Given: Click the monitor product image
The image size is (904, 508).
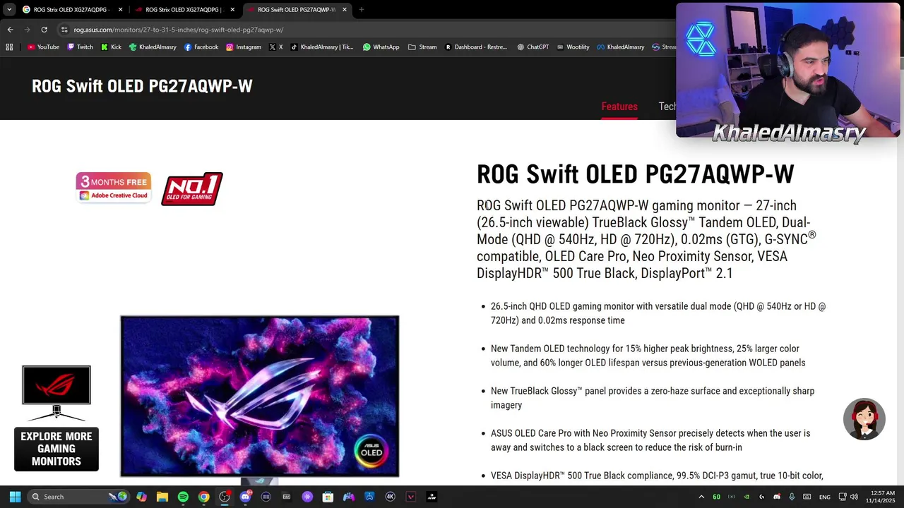Looking at the screenshot, I should pos(260,397).
